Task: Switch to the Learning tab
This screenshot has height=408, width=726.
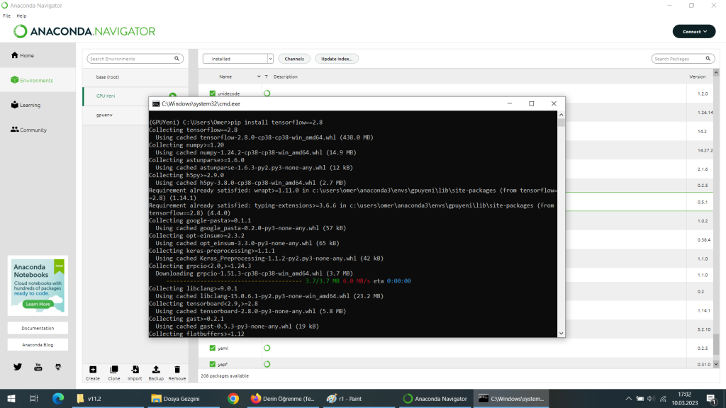Action: 30,105
